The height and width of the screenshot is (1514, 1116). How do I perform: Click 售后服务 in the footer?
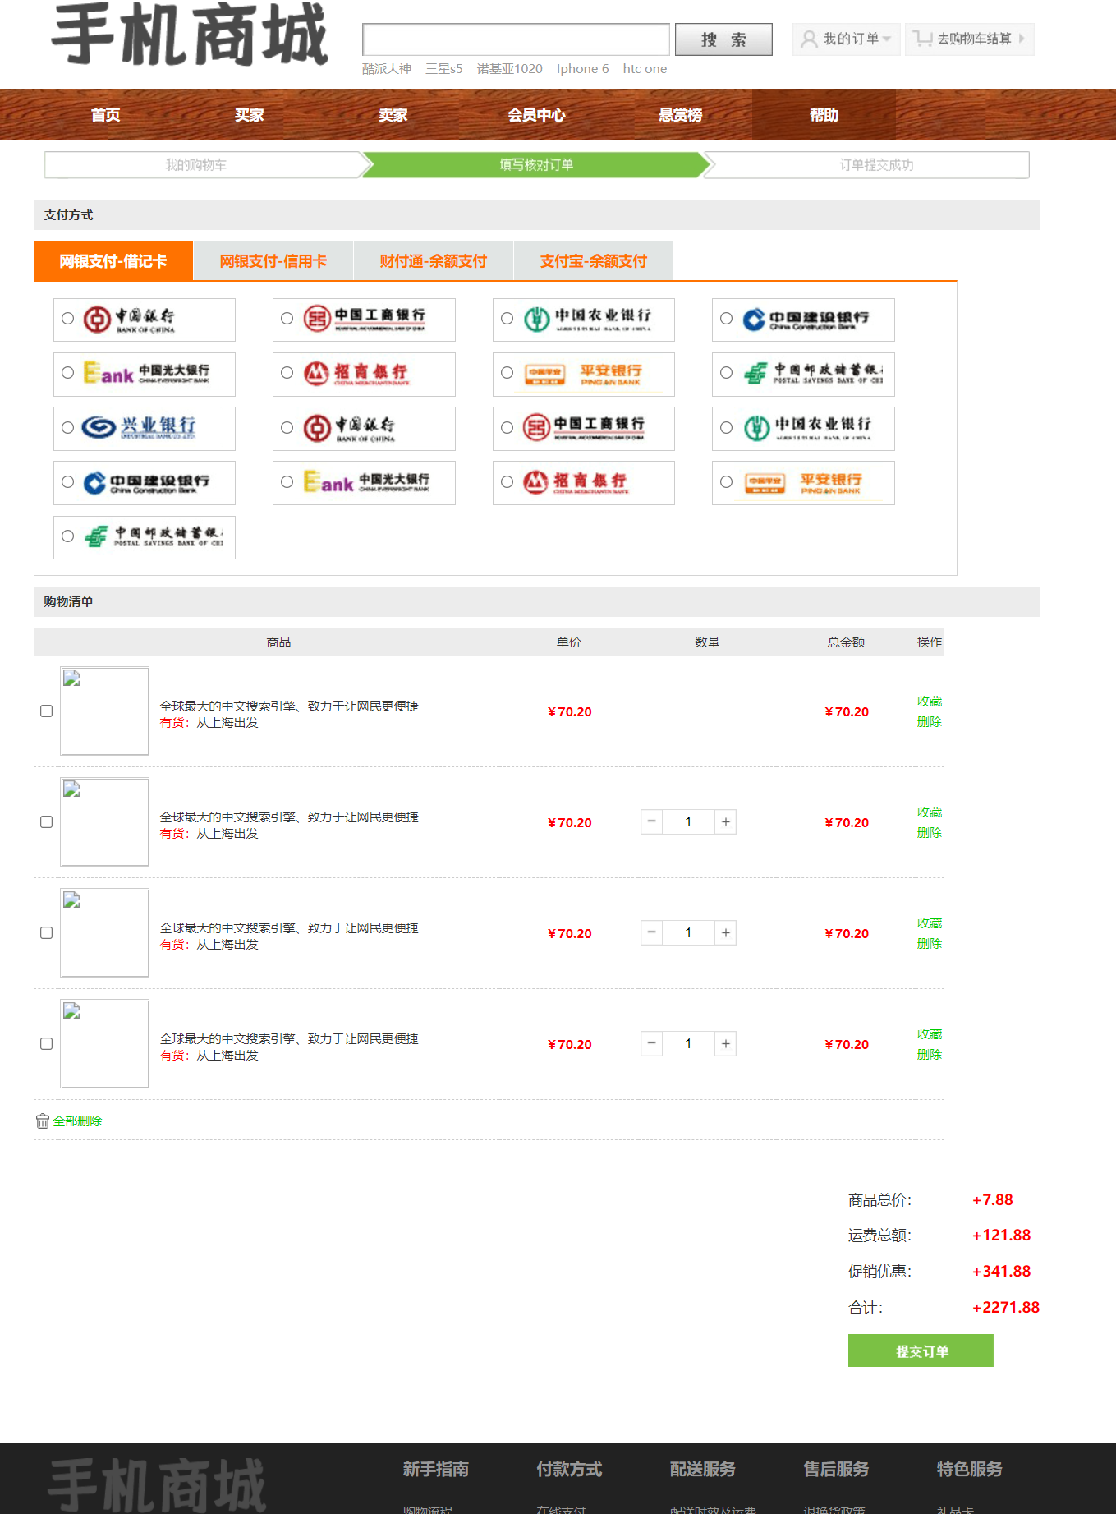(x=836, y=1468)
